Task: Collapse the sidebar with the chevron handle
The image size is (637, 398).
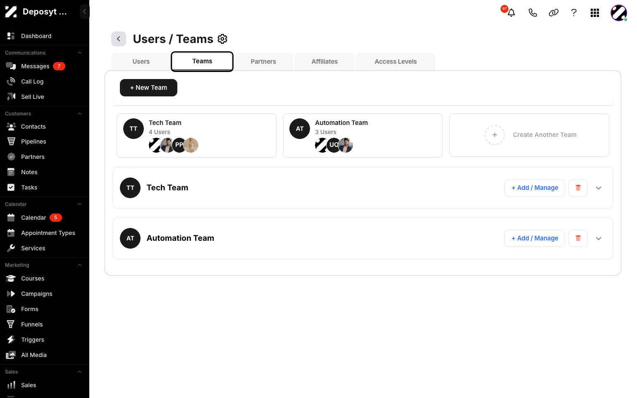Action: [x=84, y=12]
